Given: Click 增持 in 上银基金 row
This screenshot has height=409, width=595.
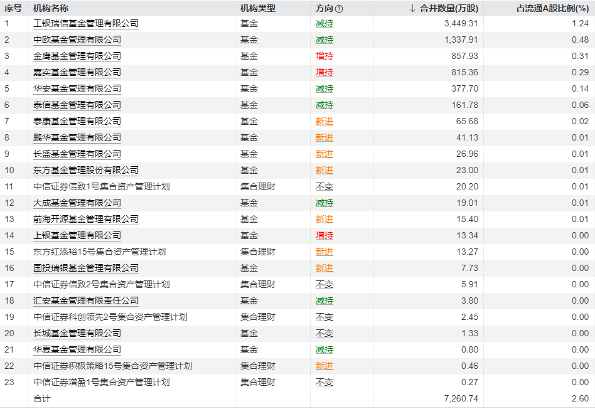Looking at the screenshot, I should point(324,236).
